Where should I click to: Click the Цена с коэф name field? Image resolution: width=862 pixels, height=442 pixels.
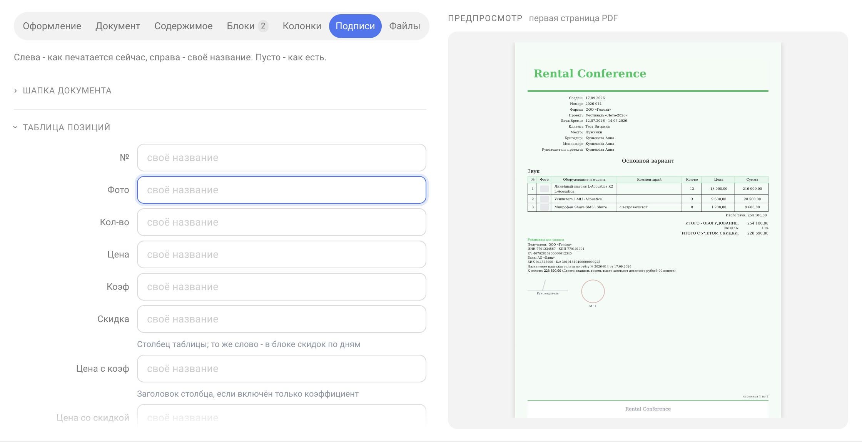(282, 369)
